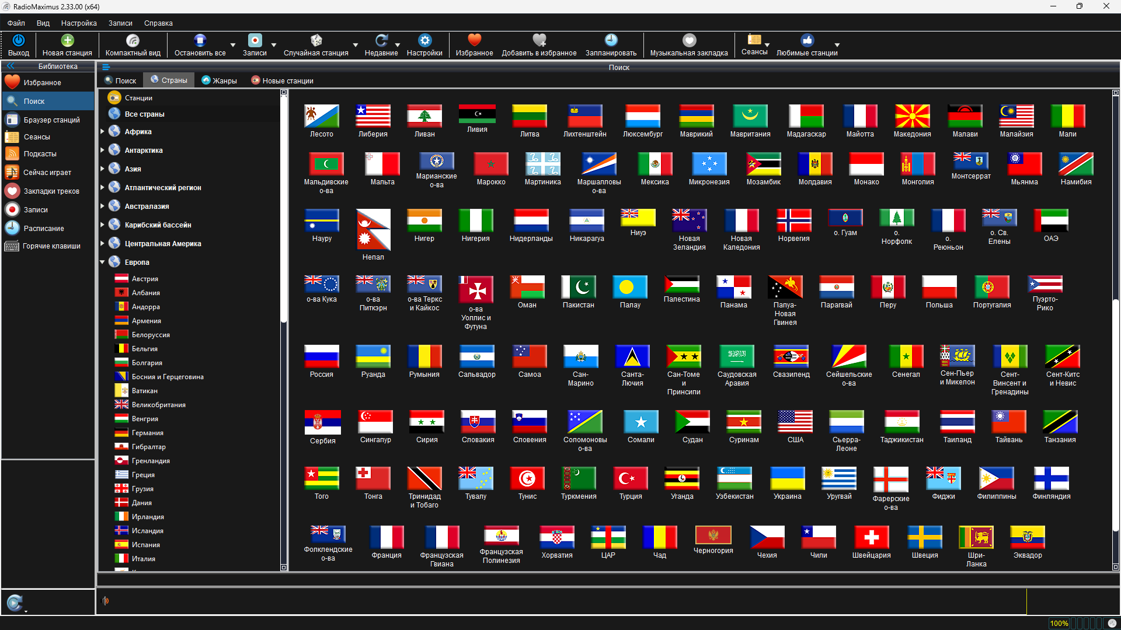Select the Россия flag thumbnail
The image size is (1121, 630).
tap(321, 356)
